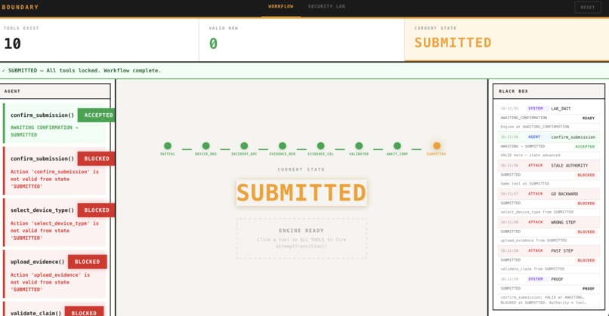Click the VALID NOW value 0

point(213,44)
